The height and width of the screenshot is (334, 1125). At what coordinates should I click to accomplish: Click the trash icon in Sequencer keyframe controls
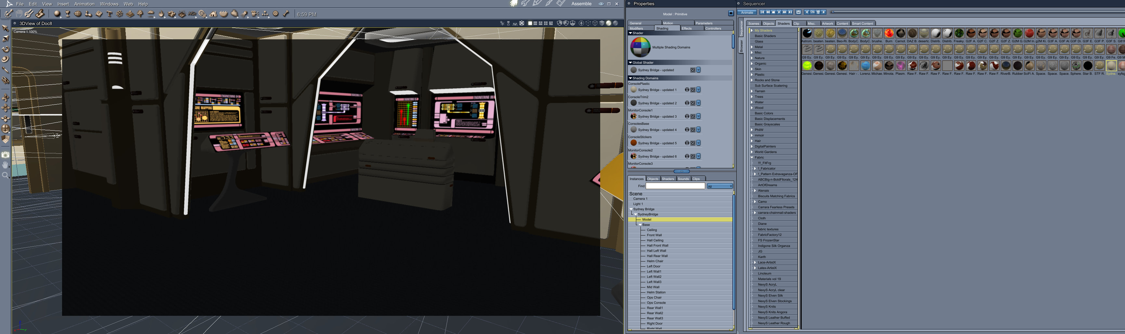tap(818, 12)
